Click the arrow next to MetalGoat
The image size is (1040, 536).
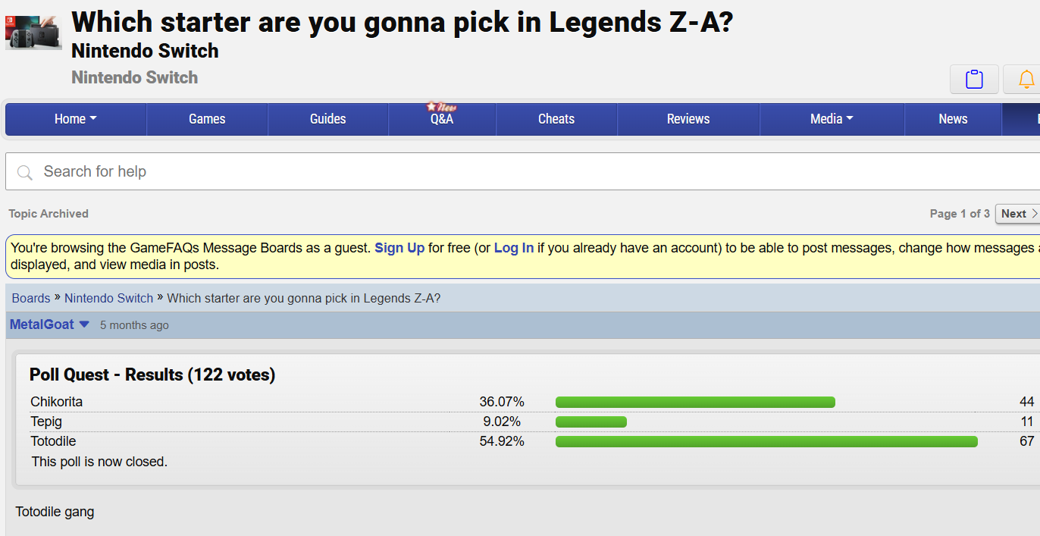tap(84, 324)
